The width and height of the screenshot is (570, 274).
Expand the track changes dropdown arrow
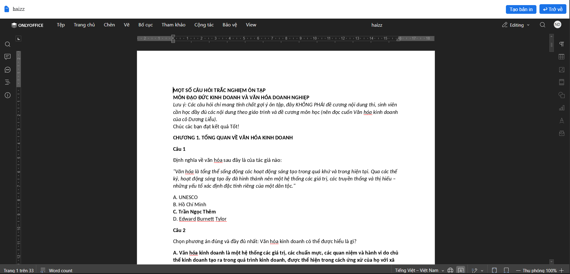tap(482, 271)
